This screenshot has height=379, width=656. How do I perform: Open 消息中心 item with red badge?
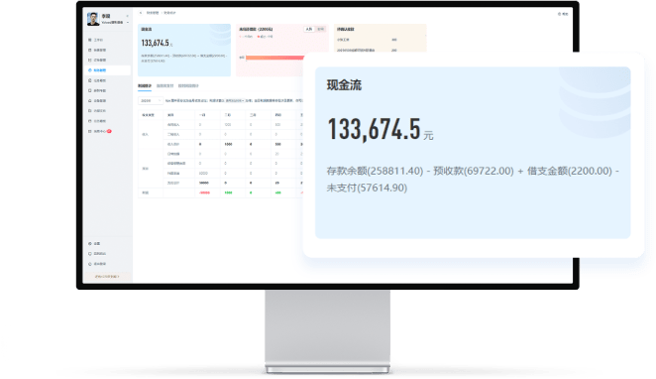point(97,131)
